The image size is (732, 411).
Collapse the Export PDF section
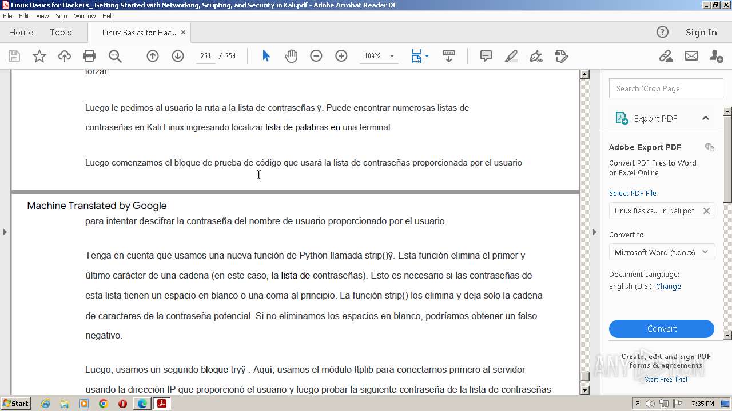click(706, 118)
